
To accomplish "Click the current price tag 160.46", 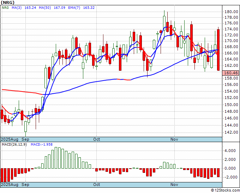I will coord(231,73).
